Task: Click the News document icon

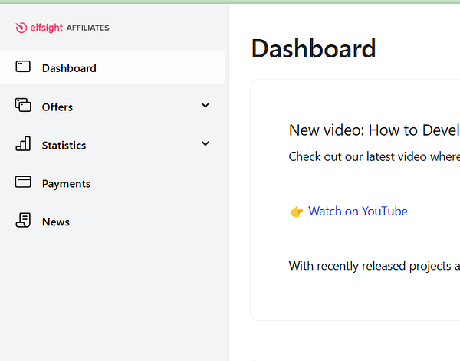Action: (x=23, y=220)
